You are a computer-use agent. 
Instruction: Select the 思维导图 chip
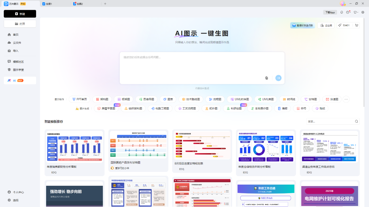pos(146,99)
